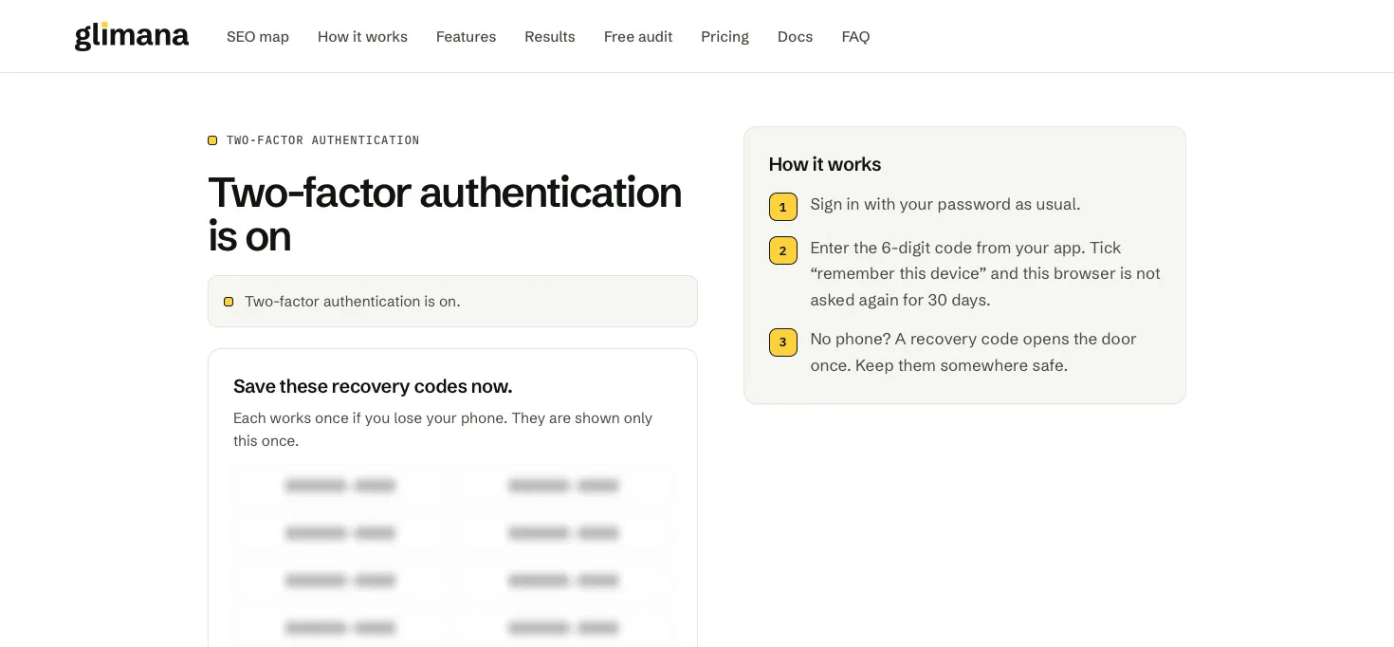The width and height of the screenshot is (1394, 647).
Task: Click the step 3 number badge
Action: coord(783,342)
